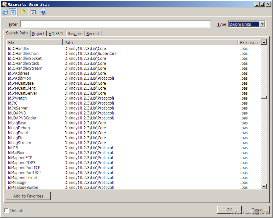273x218 pixels.
Task: Click the Protocols path in IdIRC row
Action: click(89, 103)
